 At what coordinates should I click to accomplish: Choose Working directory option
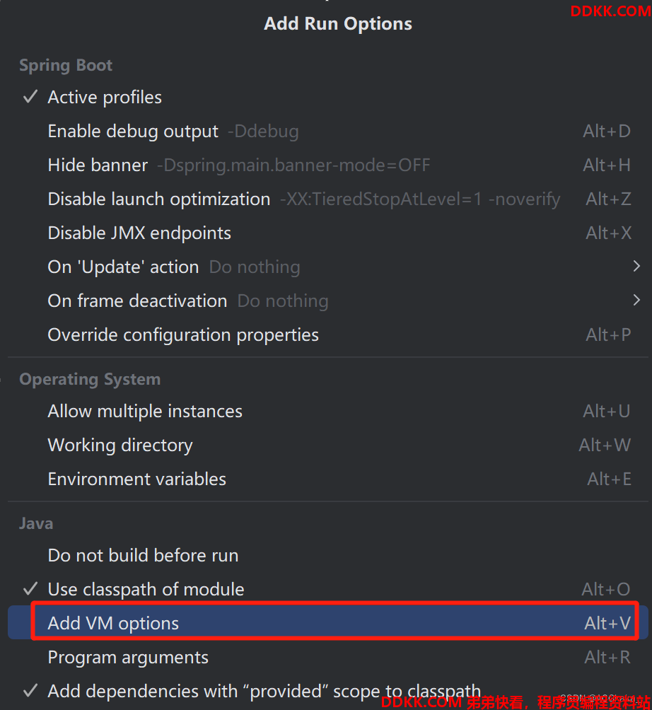click(x=328, y=445)
